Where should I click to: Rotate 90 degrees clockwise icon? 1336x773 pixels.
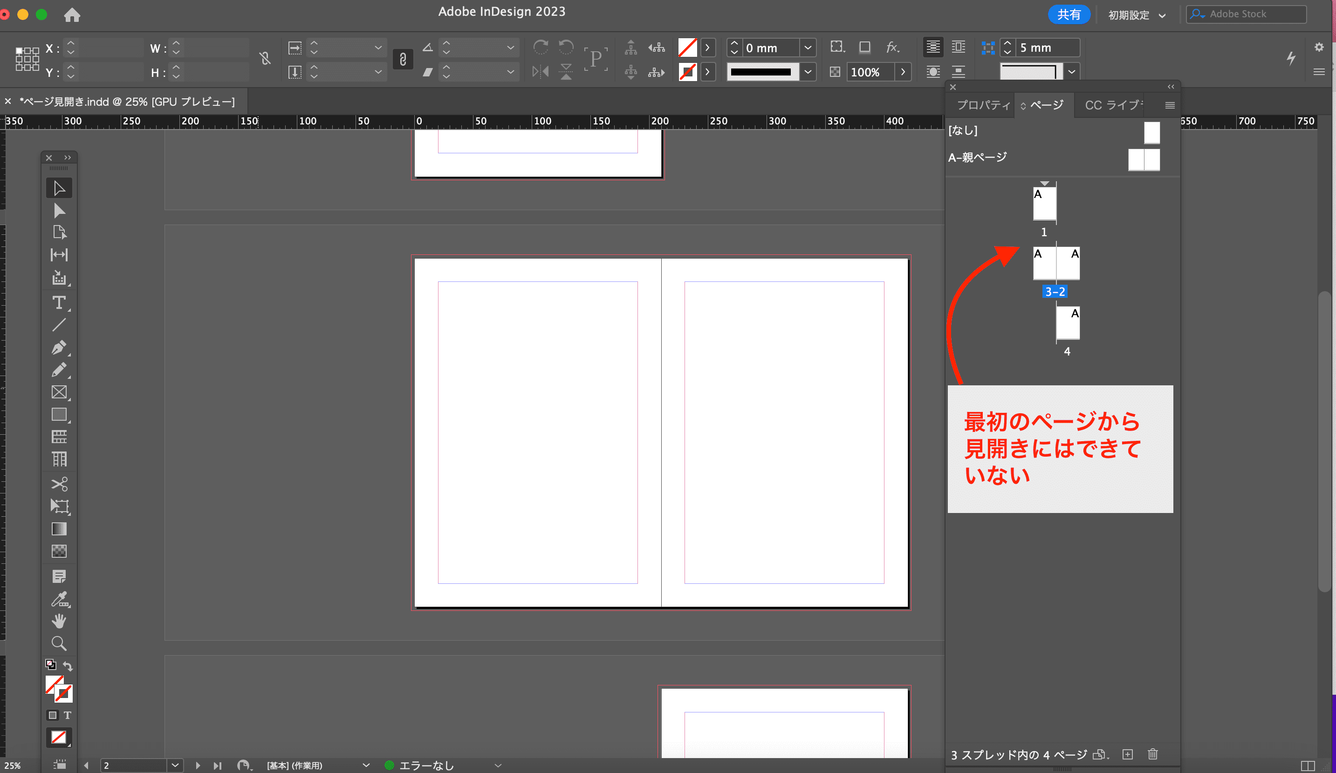point(540,47)
